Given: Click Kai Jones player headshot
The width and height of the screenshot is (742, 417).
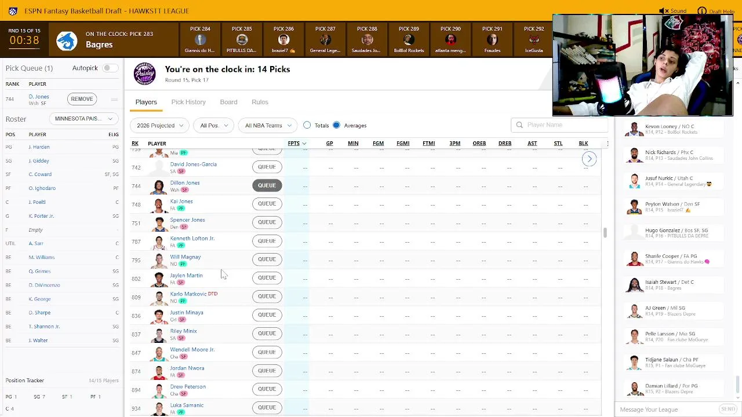Looking at the screenshot, I should pyautogui.click(x=159, y=205).
